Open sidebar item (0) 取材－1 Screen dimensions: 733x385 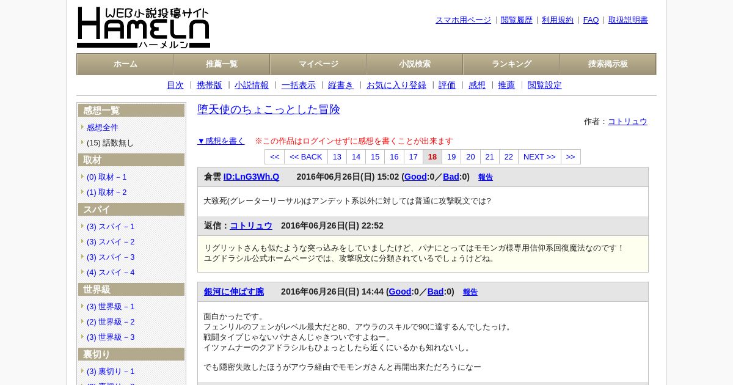(107, 177)
